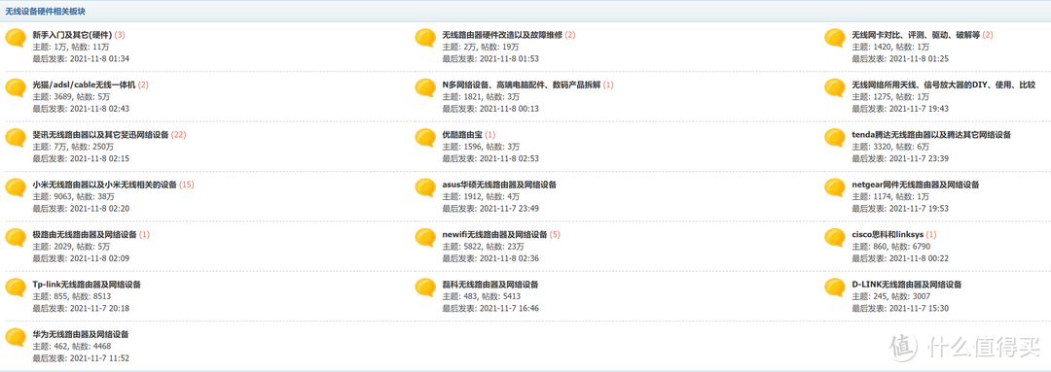Click the icon next to asus华硕无线路由器及网络设备
The height and width of the screenshot is (372, 1051).
(425, 188)
